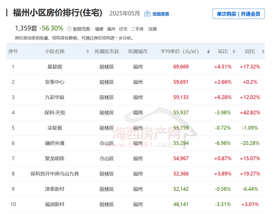Select the 住宅 data range filter
Screen dimensions: 278x217
pyautogui.click(x=123, y=29)
